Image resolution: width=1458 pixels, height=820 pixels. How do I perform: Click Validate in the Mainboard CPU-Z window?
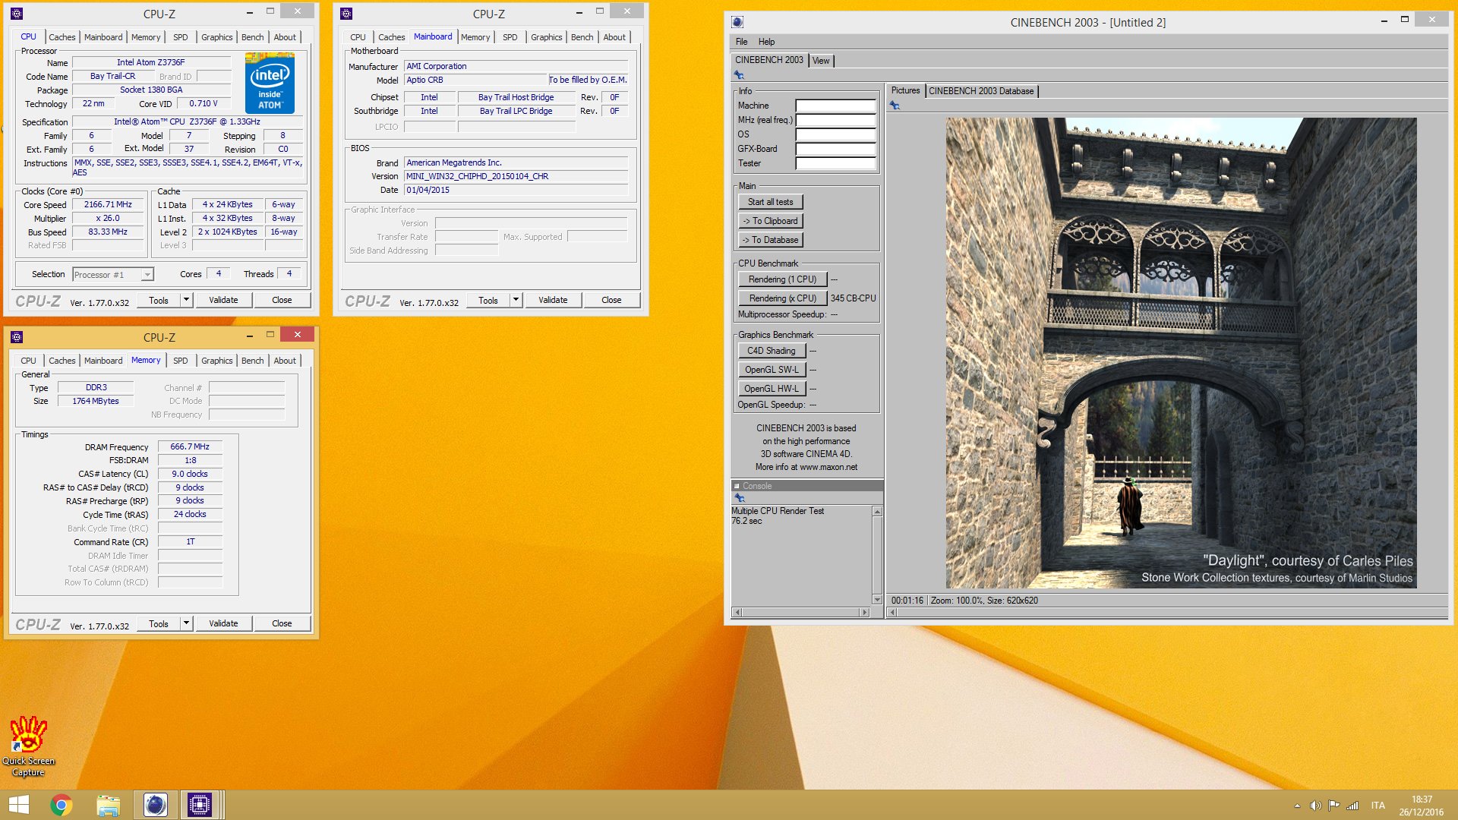553,300
